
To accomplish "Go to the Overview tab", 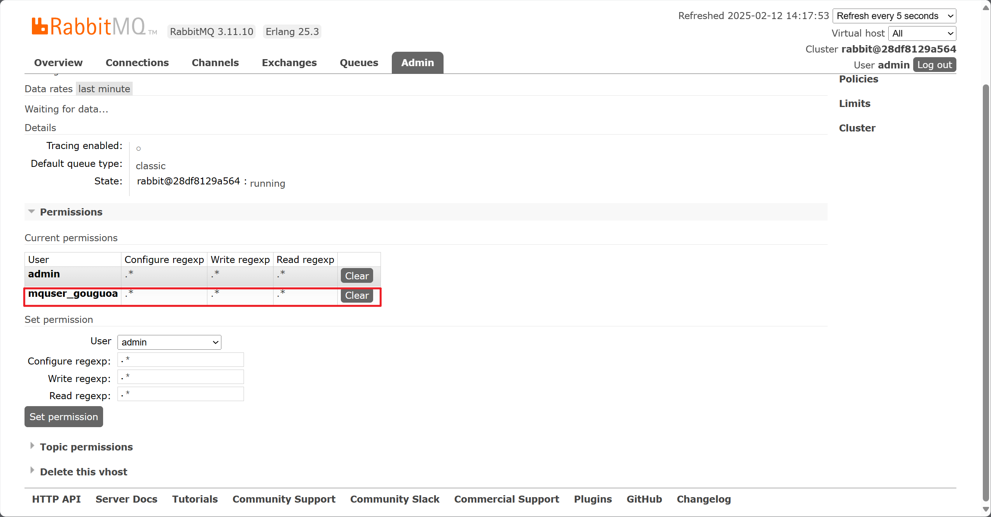I will (x=58, y=63).
